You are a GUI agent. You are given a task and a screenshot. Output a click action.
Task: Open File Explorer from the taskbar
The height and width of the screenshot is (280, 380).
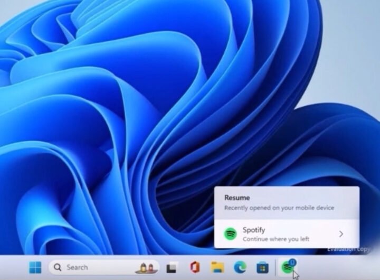217,267
